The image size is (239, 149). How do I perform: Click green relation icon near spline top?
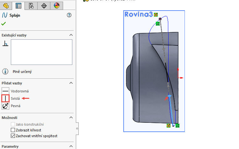point(158,24)
